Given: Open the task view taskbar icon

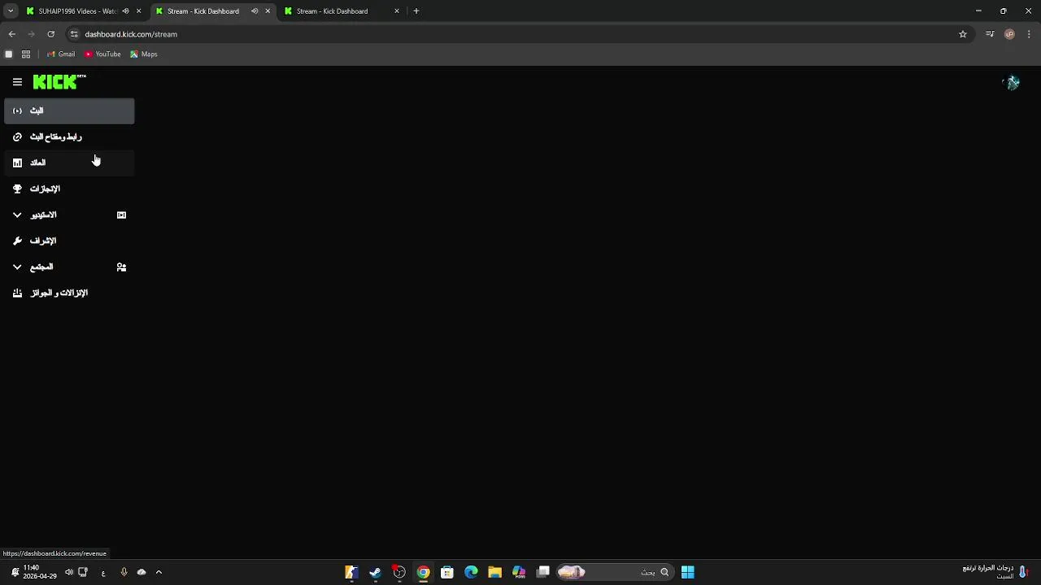Looking at the screenshot, I should (x=543, y=572).
